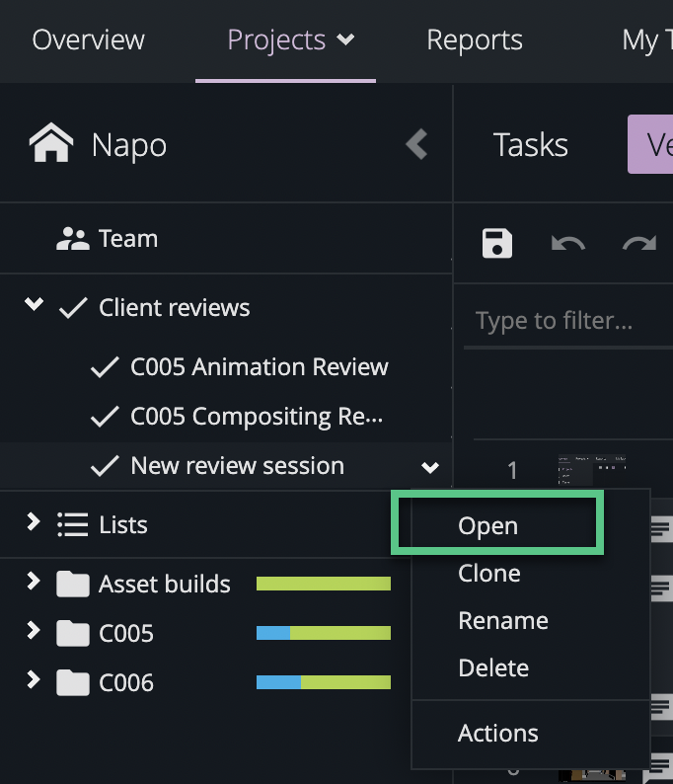The height and width of the screenshot is (784, 673).
Task: Switch to the Reports tab
Action: pyautogui.click(x=475, y=40)
